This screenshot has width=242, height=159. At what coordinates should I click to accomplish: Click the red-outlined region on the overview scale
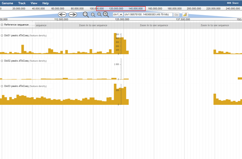[x=121, y=8]
